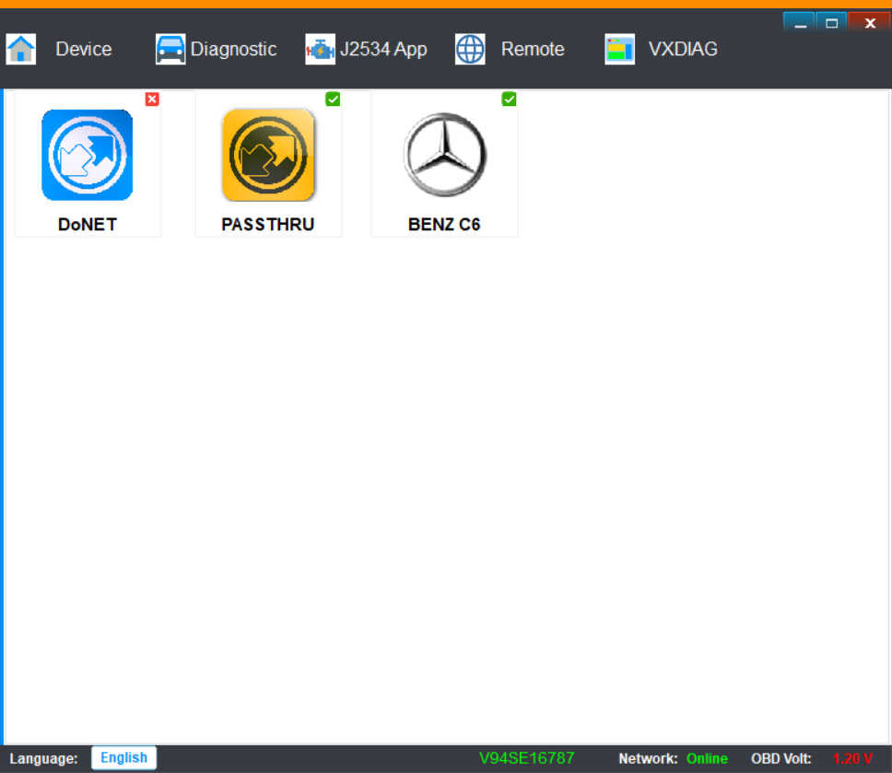This screenshot has height=773, width=892.
Task: Click the red X status on DoNET
Action: point(152,99)
